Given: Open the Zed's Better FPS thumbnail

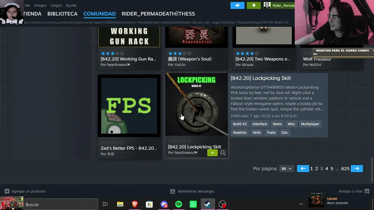Looking at the screenshot, I should coord(129,106).
